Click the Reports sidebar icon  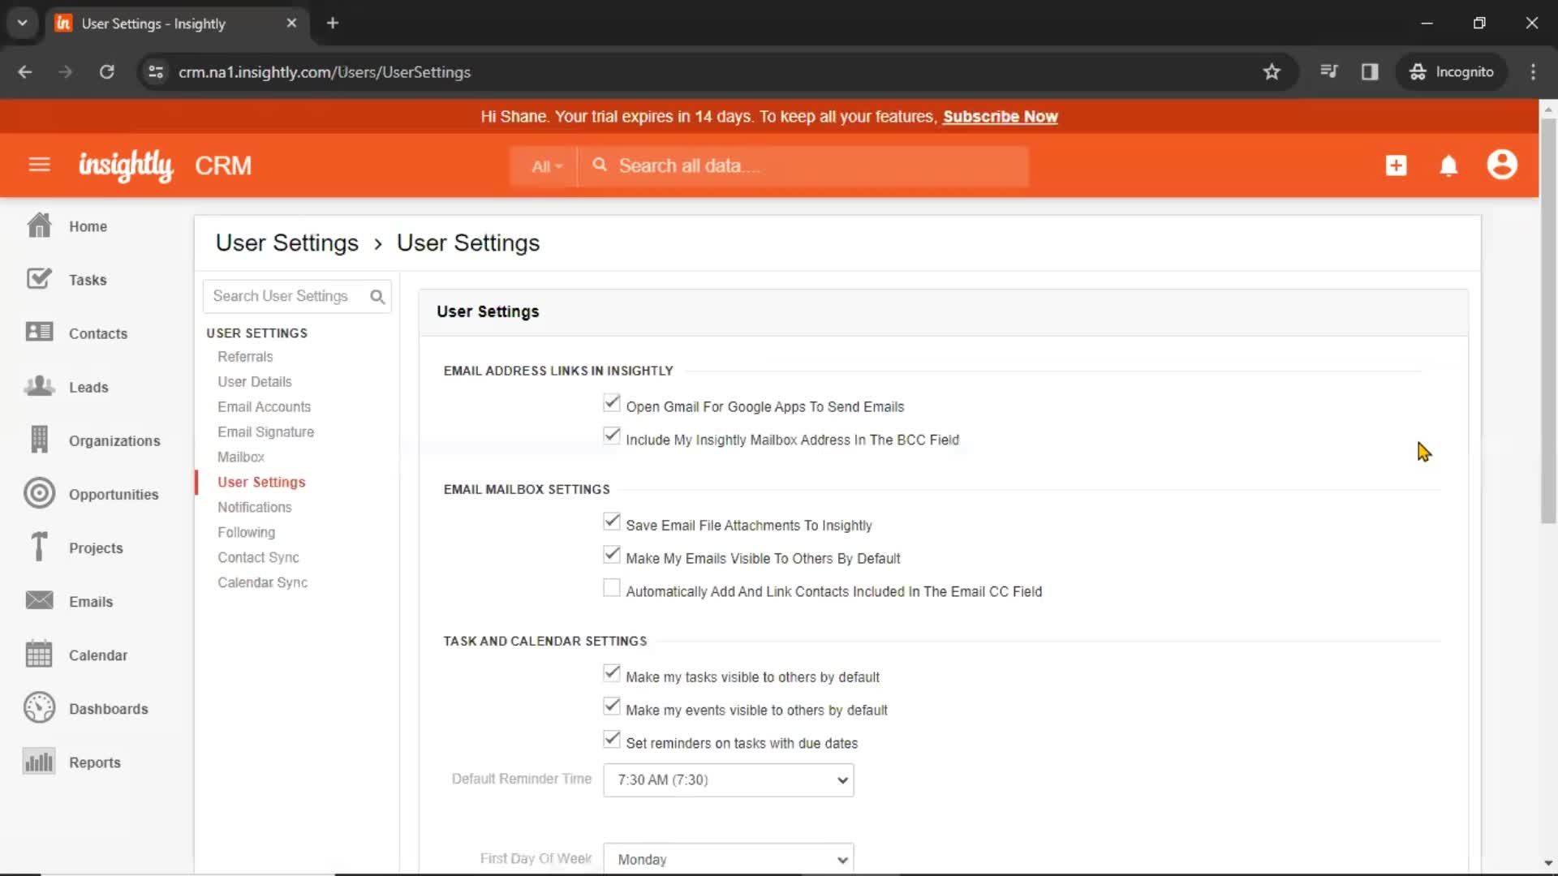37,762
